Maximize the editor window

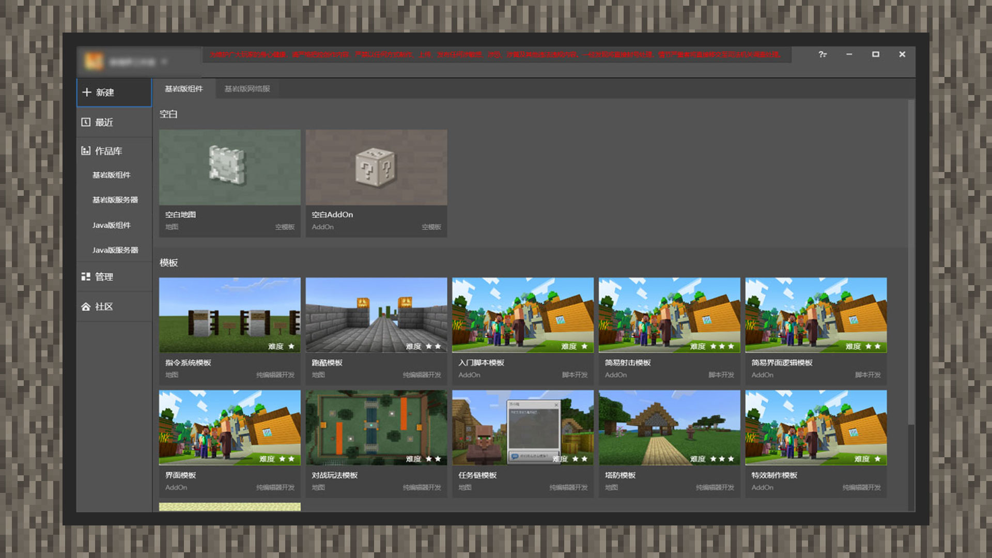click(x=876, y=54)
